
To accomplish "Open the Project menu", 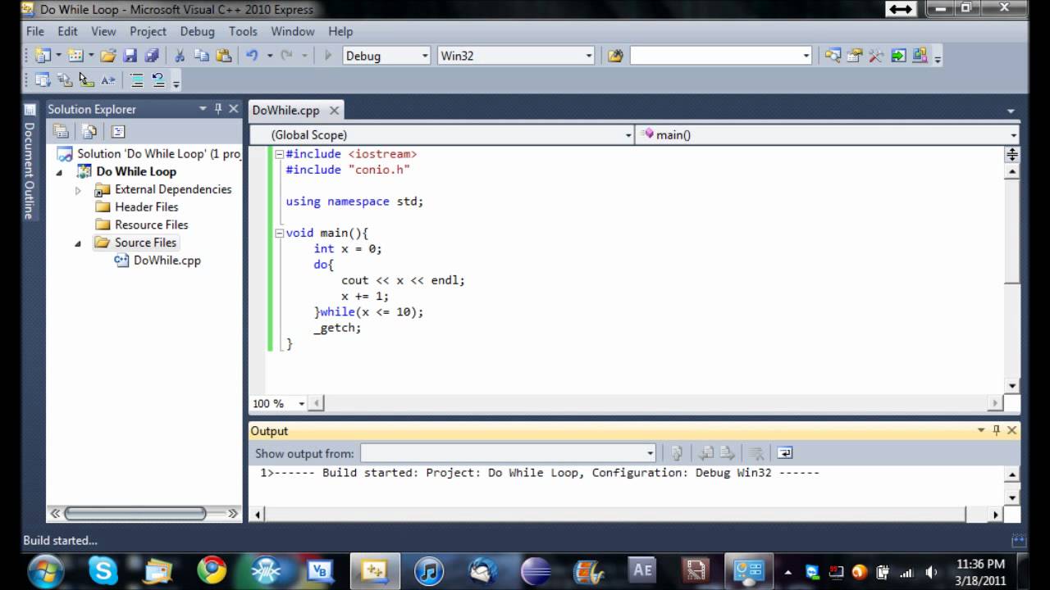I will [148, 31].
